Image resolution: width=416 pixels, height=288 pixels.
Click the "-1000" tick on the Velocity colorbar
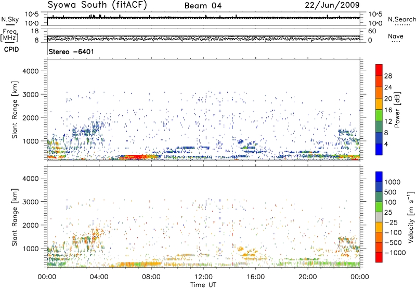(395, 253)
